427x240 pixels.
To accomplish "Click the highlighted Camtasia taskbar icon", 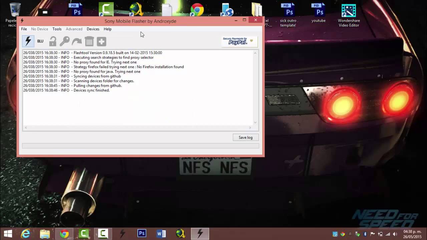I will pyautogui.click(x=103, y=234).
